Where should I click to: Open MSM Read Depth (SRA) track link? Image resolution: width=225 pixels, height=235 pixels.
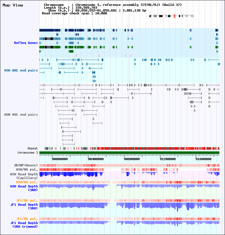[24, 188]
